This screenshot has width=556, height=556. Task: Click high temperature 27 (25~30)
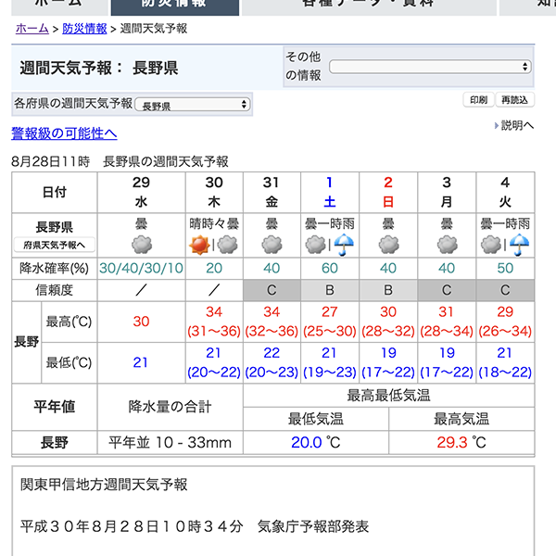(330, 322)
